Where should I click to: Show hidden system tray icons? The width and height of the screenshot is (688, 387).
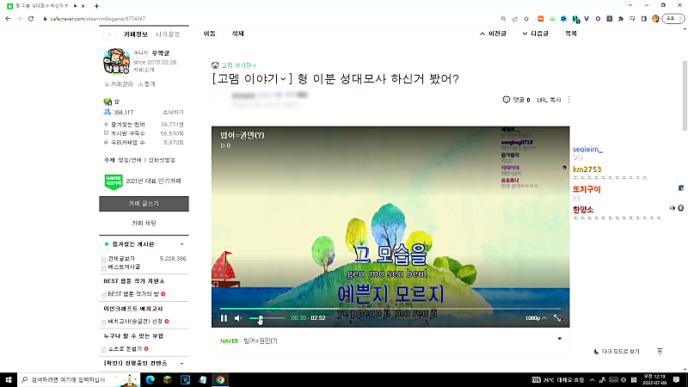[x=592, y=380]
